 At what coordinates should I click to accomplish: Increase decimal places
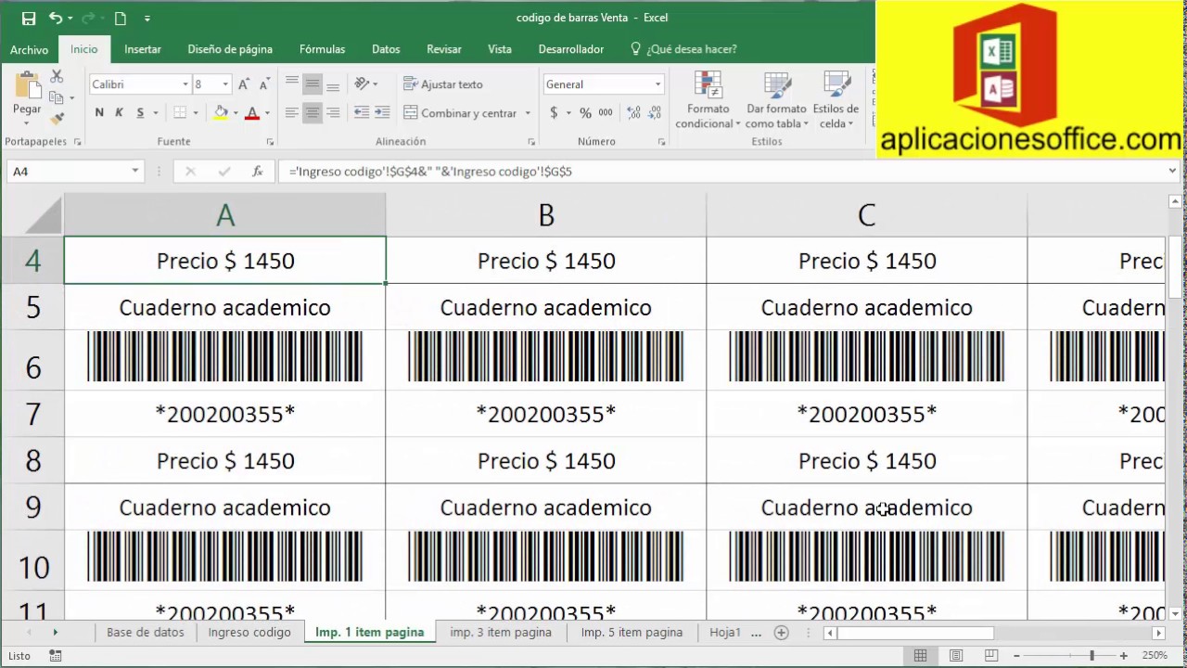click(634, 112)
